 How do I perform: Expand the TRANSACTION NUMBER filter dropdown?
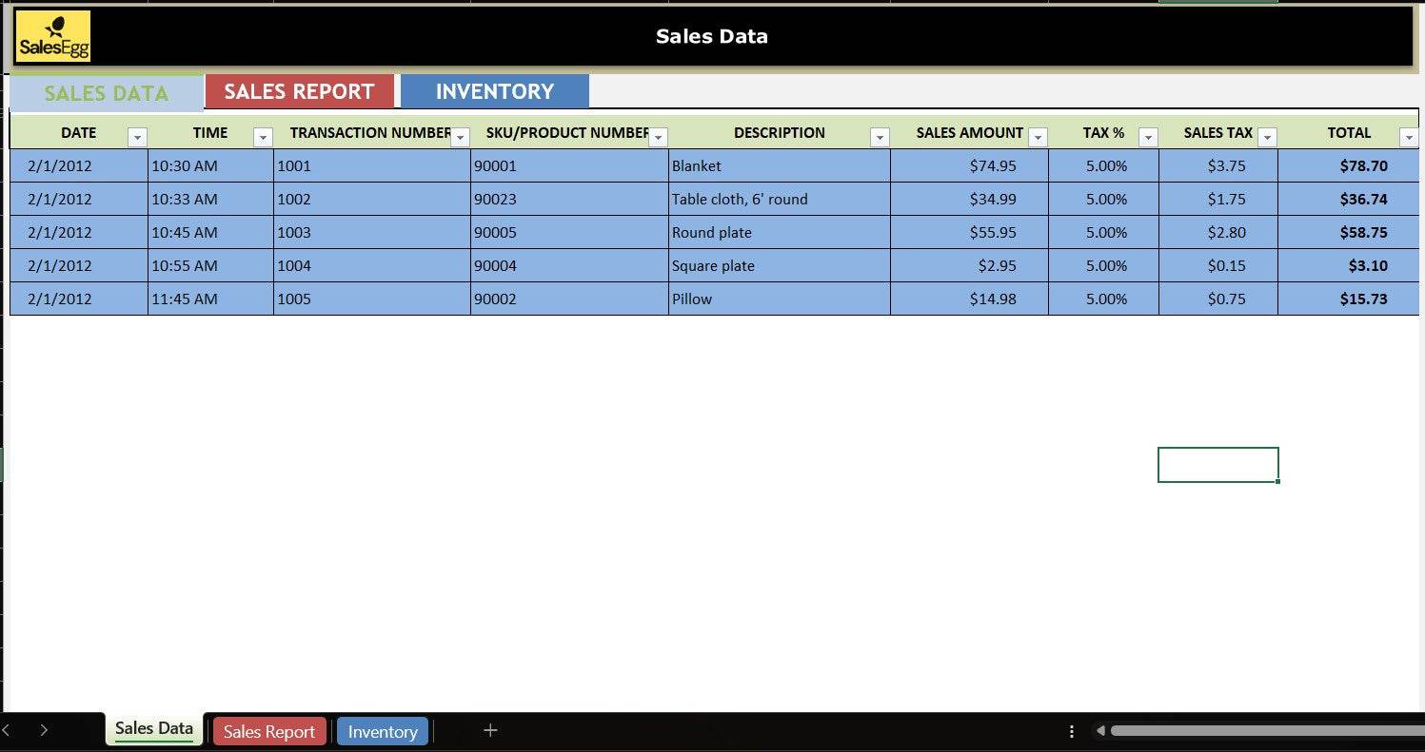(x=461, y=138)
